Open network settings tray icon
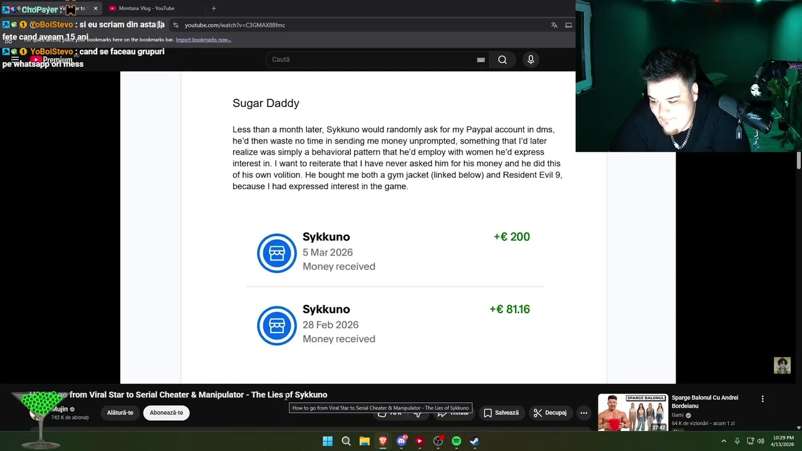802x451 pixels. point(750,441)
